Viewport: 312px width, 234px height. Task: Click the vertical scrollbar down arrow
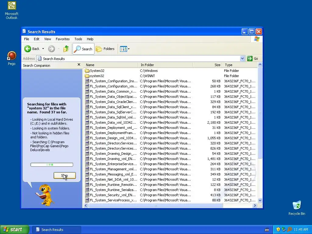pyautogui.click(x=260, y=200)
